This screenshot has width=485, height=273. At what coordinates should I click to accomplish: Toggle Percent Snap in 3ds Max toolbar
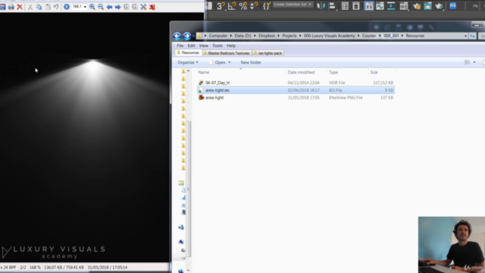pyautogui.click(x=243, y=5)
